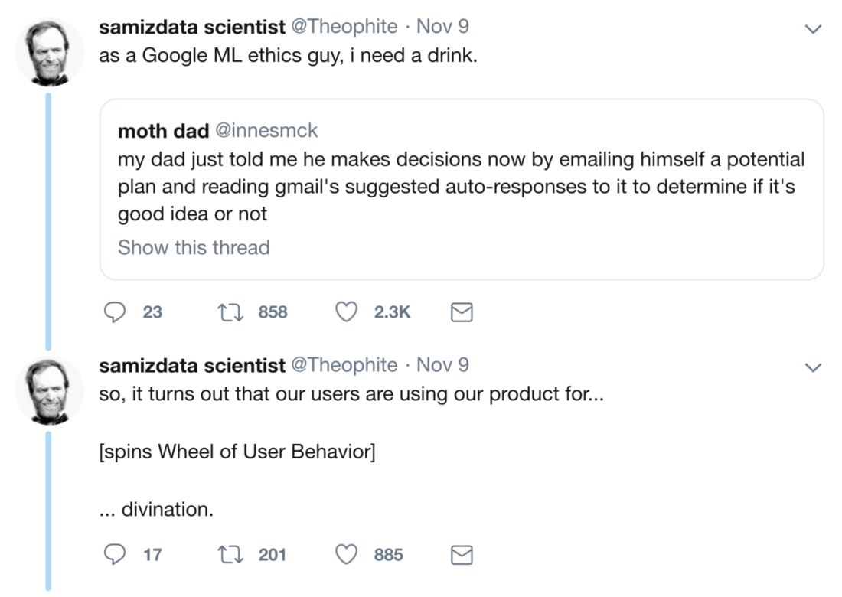Like the 'divination' tweet
Screen dimensions: 842x597
[348, 554]
